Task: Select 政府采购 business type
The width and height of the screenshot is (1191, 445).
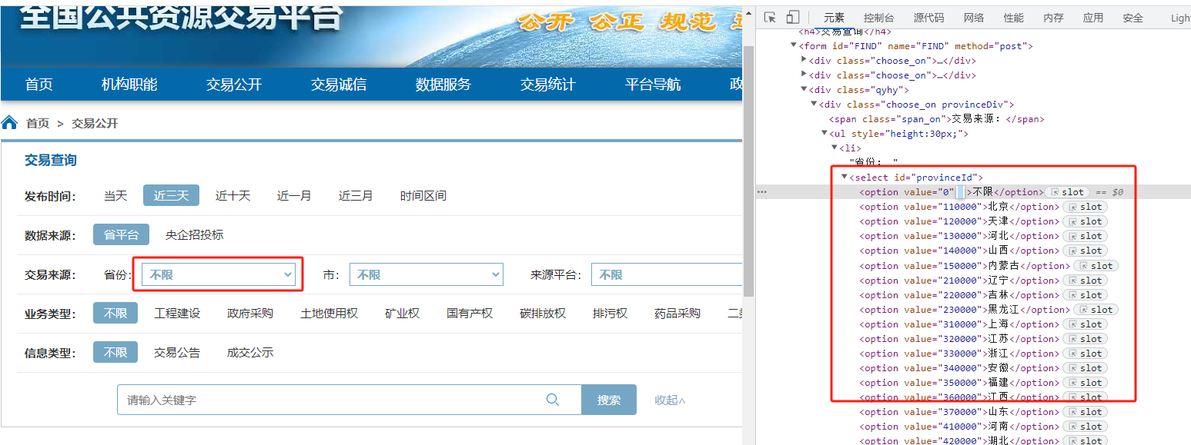Action: click(250, 313)
